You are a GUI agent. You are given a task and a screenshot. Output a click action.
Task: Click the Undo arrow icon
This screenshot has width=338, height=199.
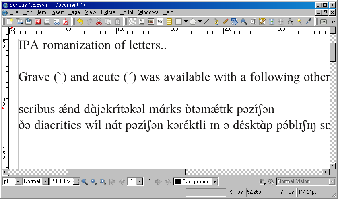click(80, 22)
